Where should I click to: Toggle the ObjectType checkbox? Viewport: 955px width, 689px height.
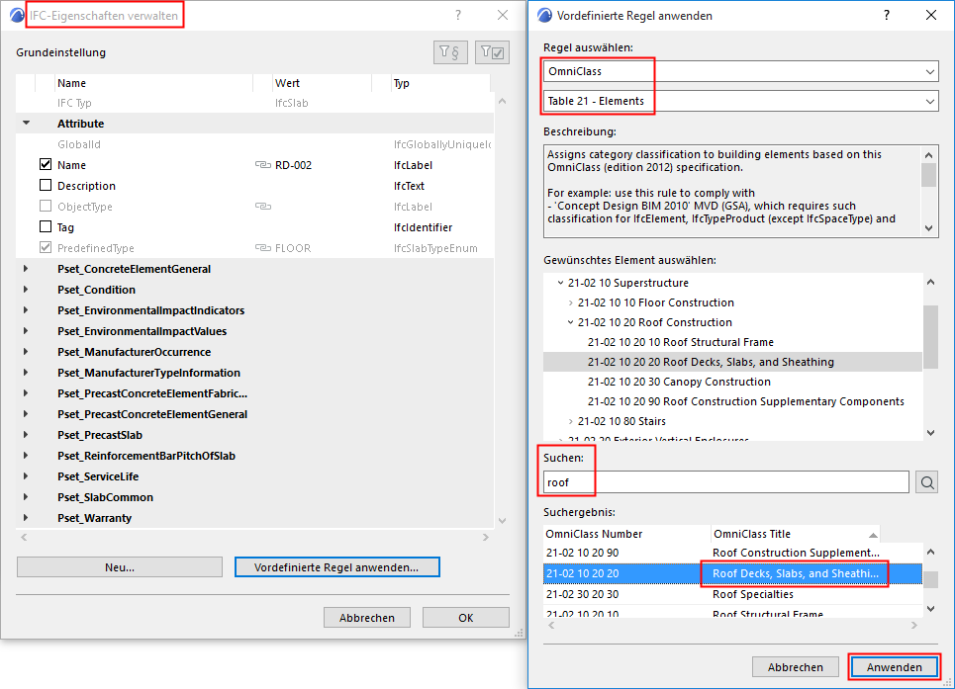point(46,206)
